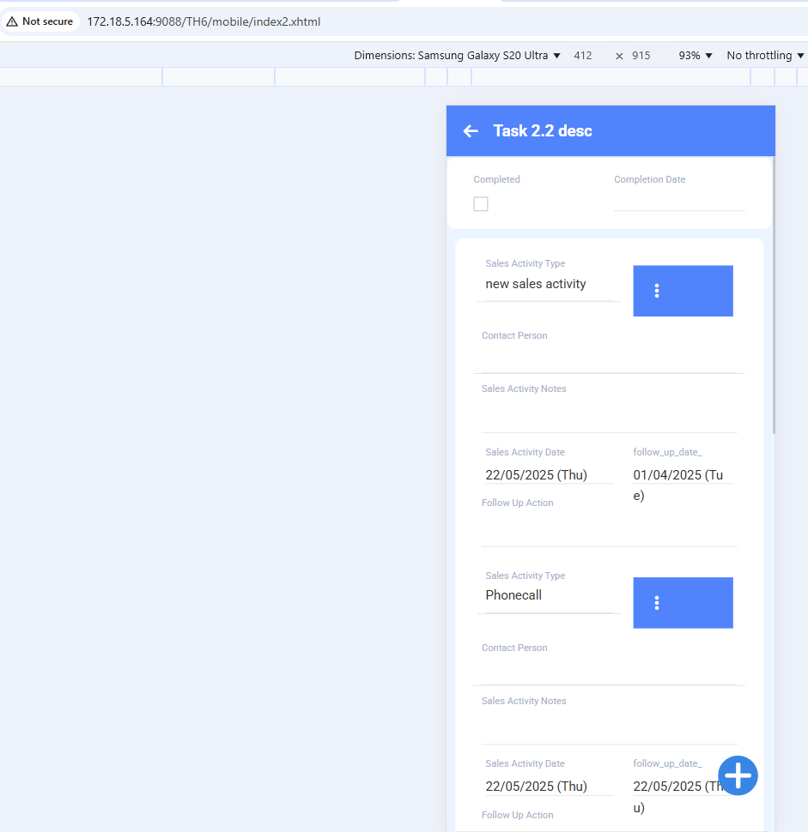808x832 pixels.
Task: Click Sales Activity Notes field under new sales activity
Action: click(610, 415)
